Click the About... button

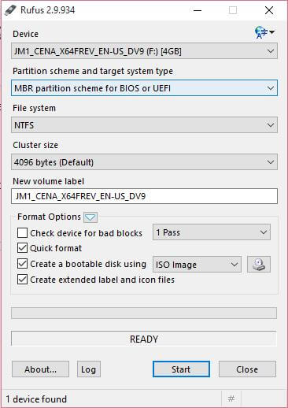click(x=40, y=369)
